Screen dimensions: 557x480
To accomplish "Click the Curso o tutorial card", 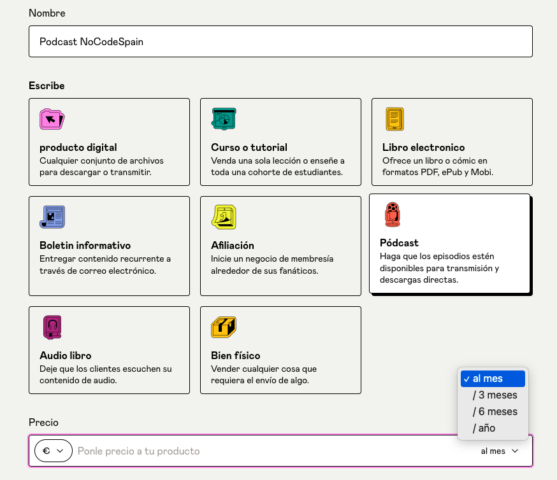I will click(x=280, y=141).
